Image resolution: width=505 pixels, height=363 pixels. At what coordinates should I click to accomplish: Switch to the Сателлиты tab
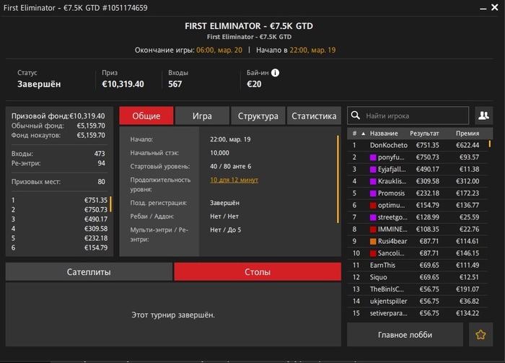tap(89, 272)
